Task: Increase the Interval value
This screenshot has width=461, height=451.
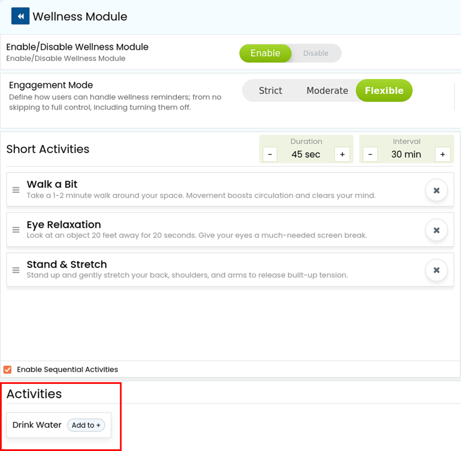Action: click(x=443, y=155)
